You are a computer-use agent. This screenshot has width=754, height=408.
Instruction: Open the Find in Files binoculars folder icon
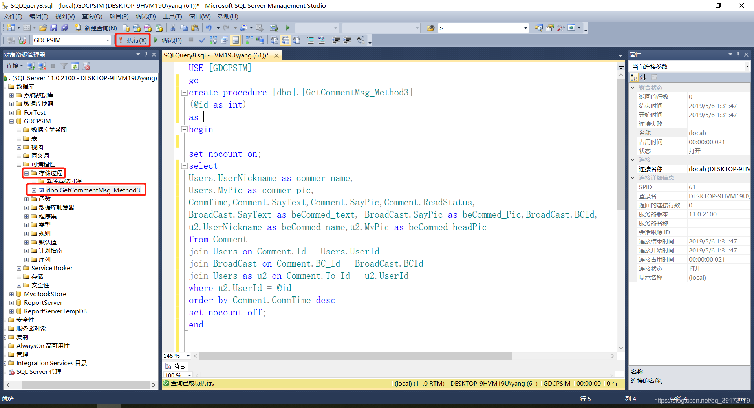click(x=430, y=28)
